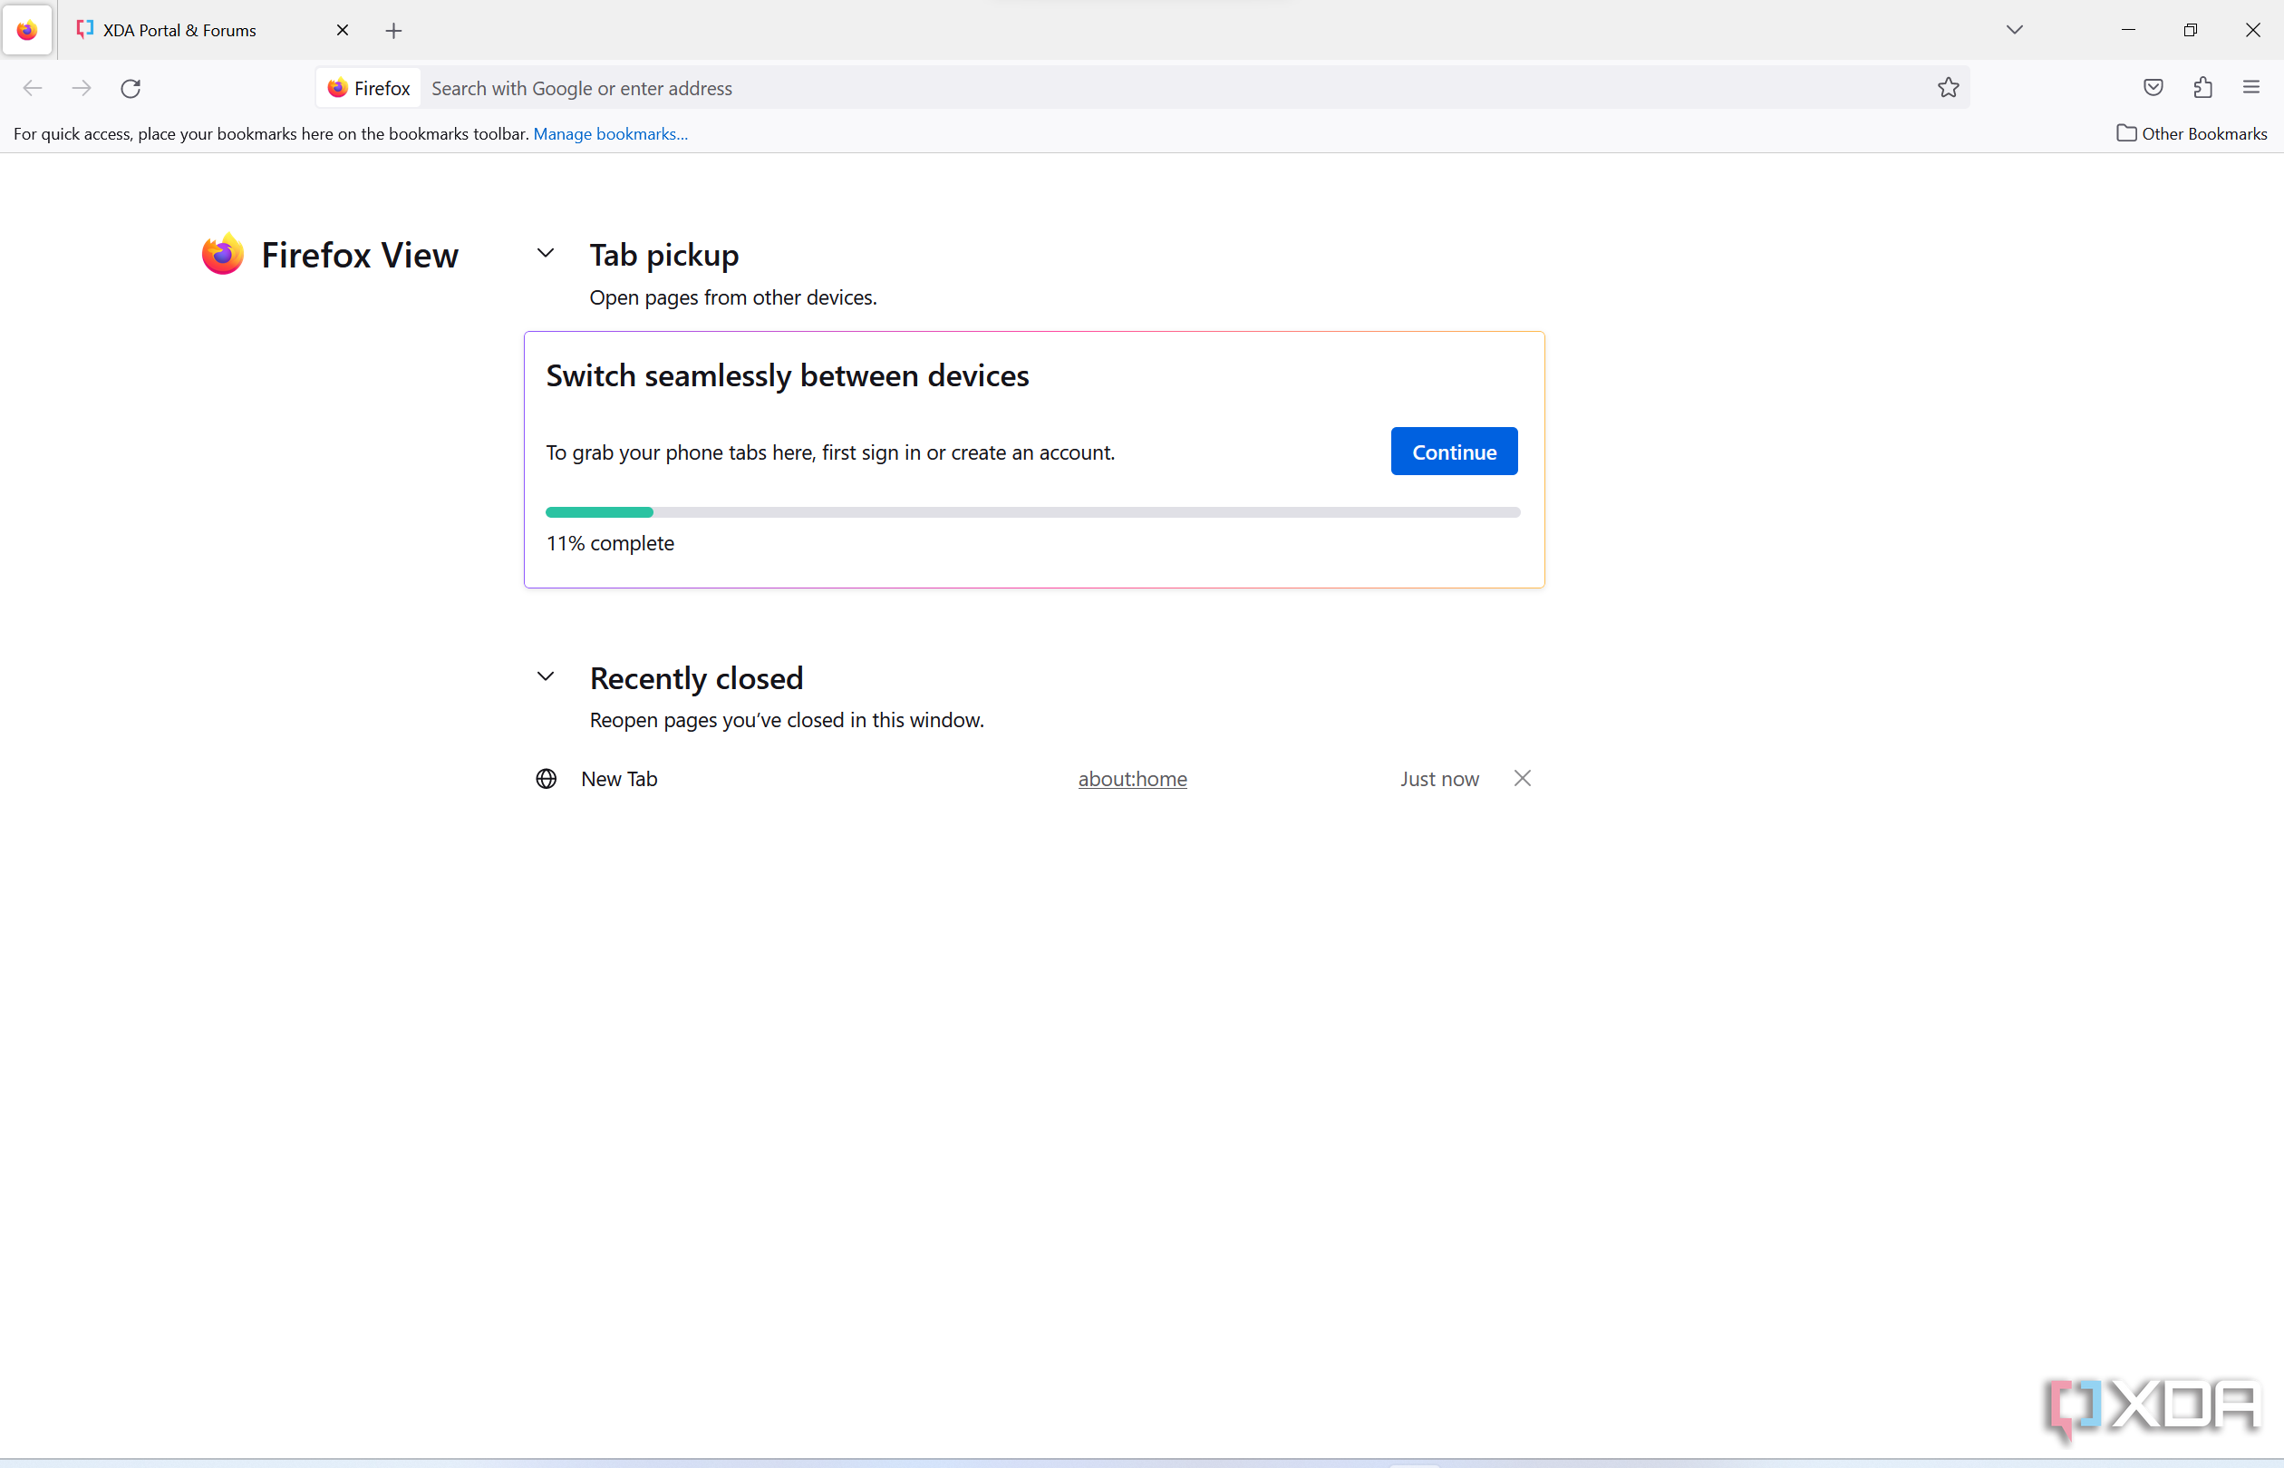The width and height of the screenshot is (2284, 1468).
Task: Click Continue to sign in
Action: click(x=1454, y=452)
